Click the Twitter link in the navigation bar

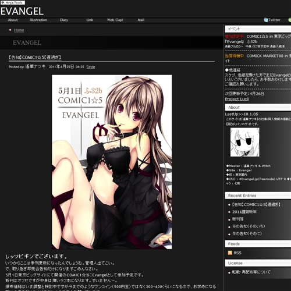click(274, 20)
